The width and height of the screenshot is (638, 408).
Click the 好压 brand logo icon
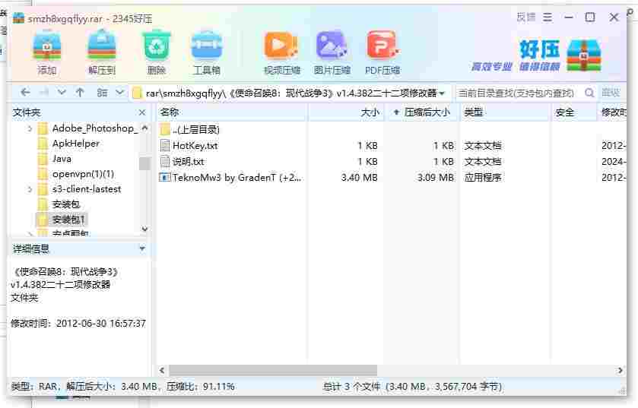click(584, 55)
